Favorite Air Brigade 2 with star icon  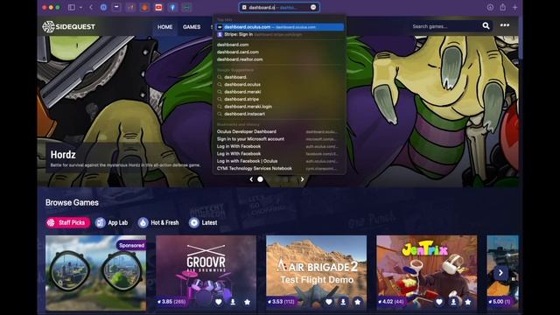358,302
